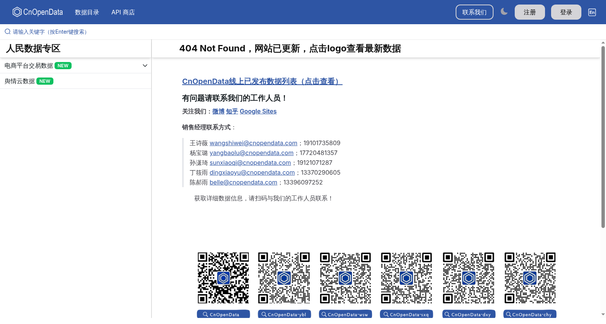Open 微博 link
The height and width of the screenshot is (324, 606).
[x=219, y=111]
